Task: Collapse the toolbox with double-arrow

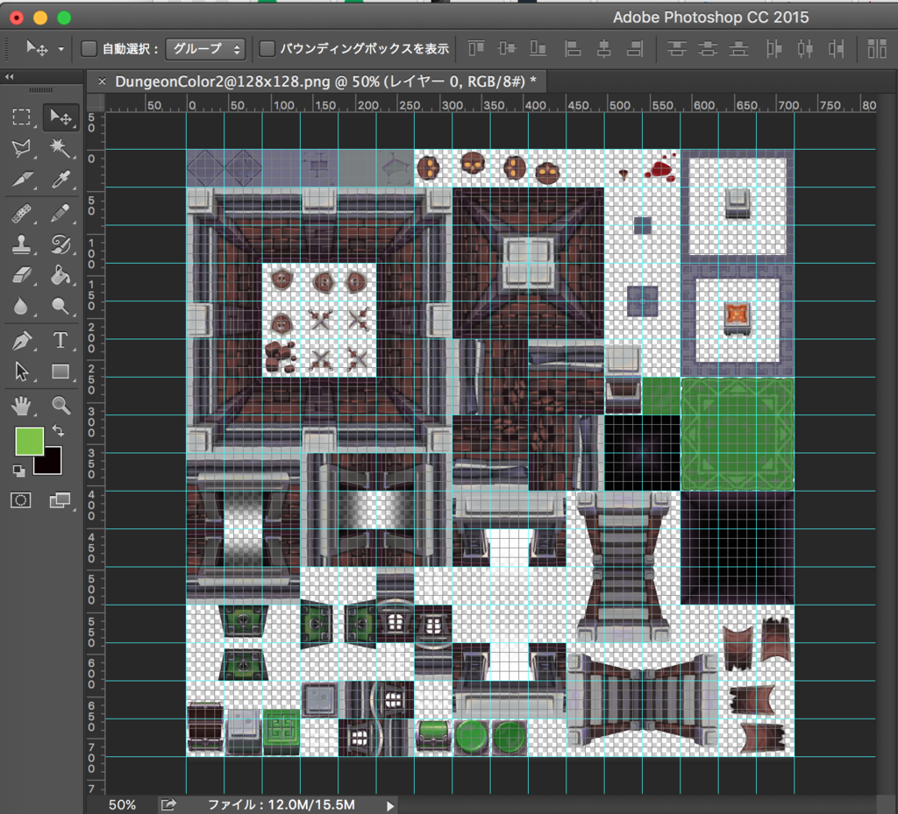Action: [9, 76]
